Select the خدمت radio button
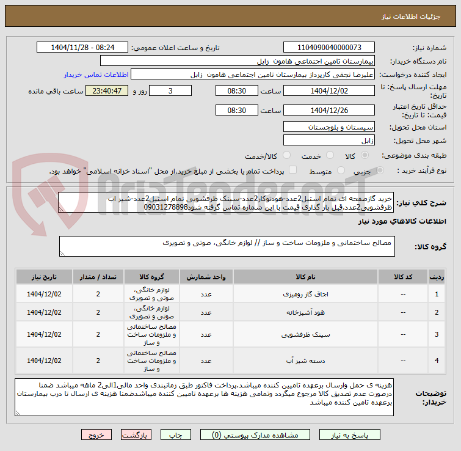The image size is (461, 451). click(330, 155)
